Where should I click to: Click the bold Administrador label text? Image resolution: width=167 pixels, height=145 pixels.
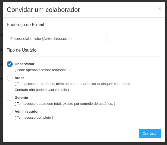tap(27, 112)
